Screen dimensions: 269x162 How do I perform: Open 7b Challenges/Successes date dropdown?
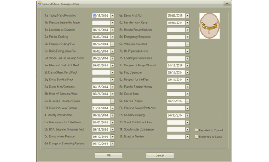[x=187, y=58]
